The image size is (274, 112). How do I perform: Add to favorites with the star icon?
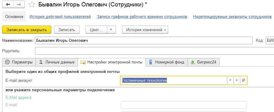click(32, 5)
